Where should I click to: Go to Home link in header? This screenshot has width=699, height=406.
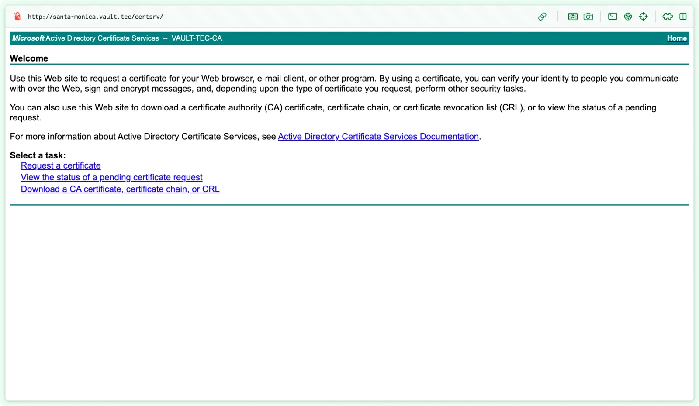[x=677, y=38]
